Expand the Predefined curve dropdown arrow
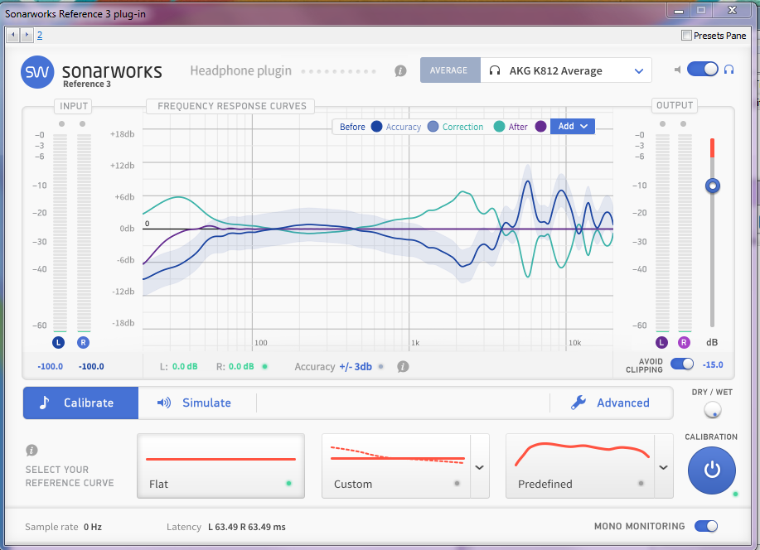The height and width of the screenshot is (550, 760). point(664,468)
